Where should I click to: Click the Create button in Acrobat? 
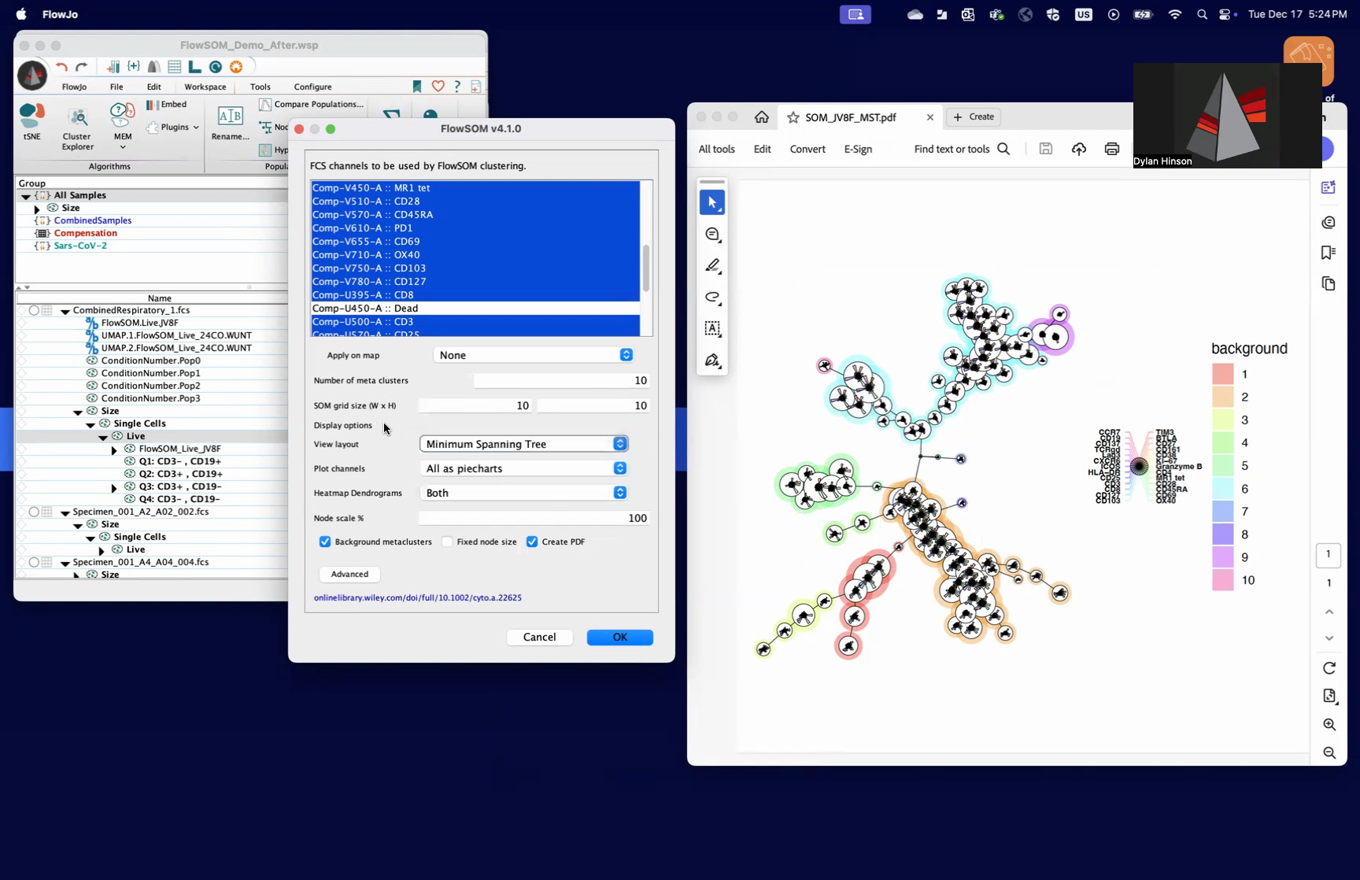974,116
